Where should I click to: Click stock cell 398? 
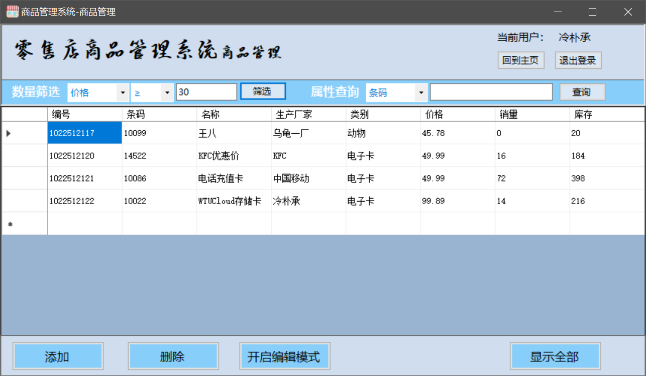click(607, 178)
